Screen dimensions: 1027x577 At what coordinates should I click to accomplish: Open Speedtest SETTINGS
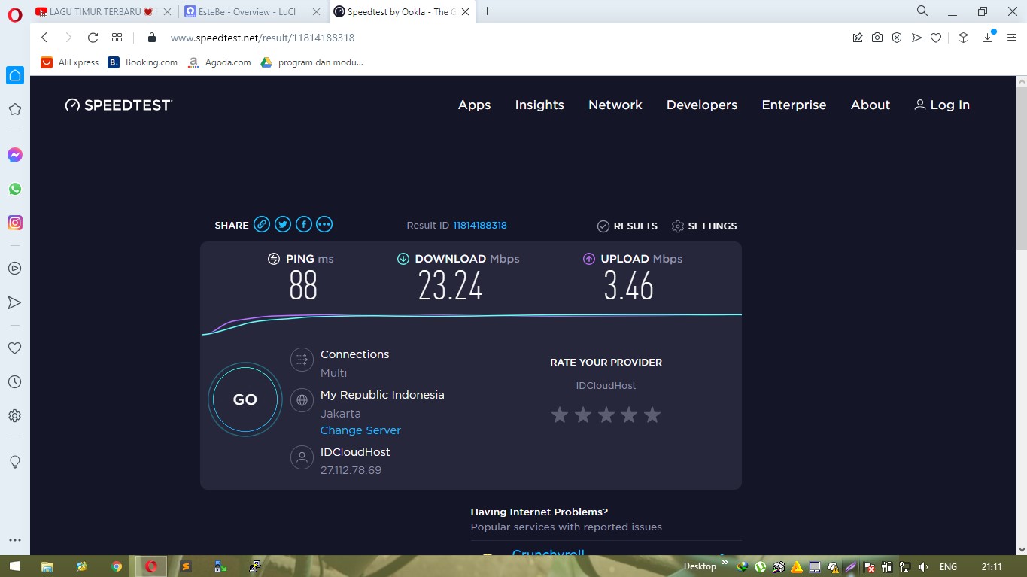(x=704, y=226)
